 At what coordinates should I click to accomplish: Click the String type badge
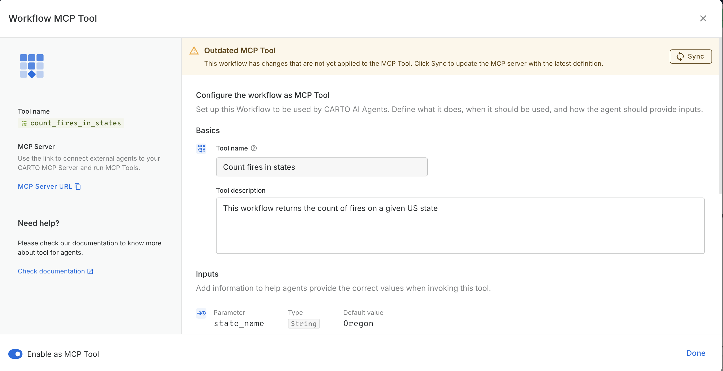coord(303,324)
